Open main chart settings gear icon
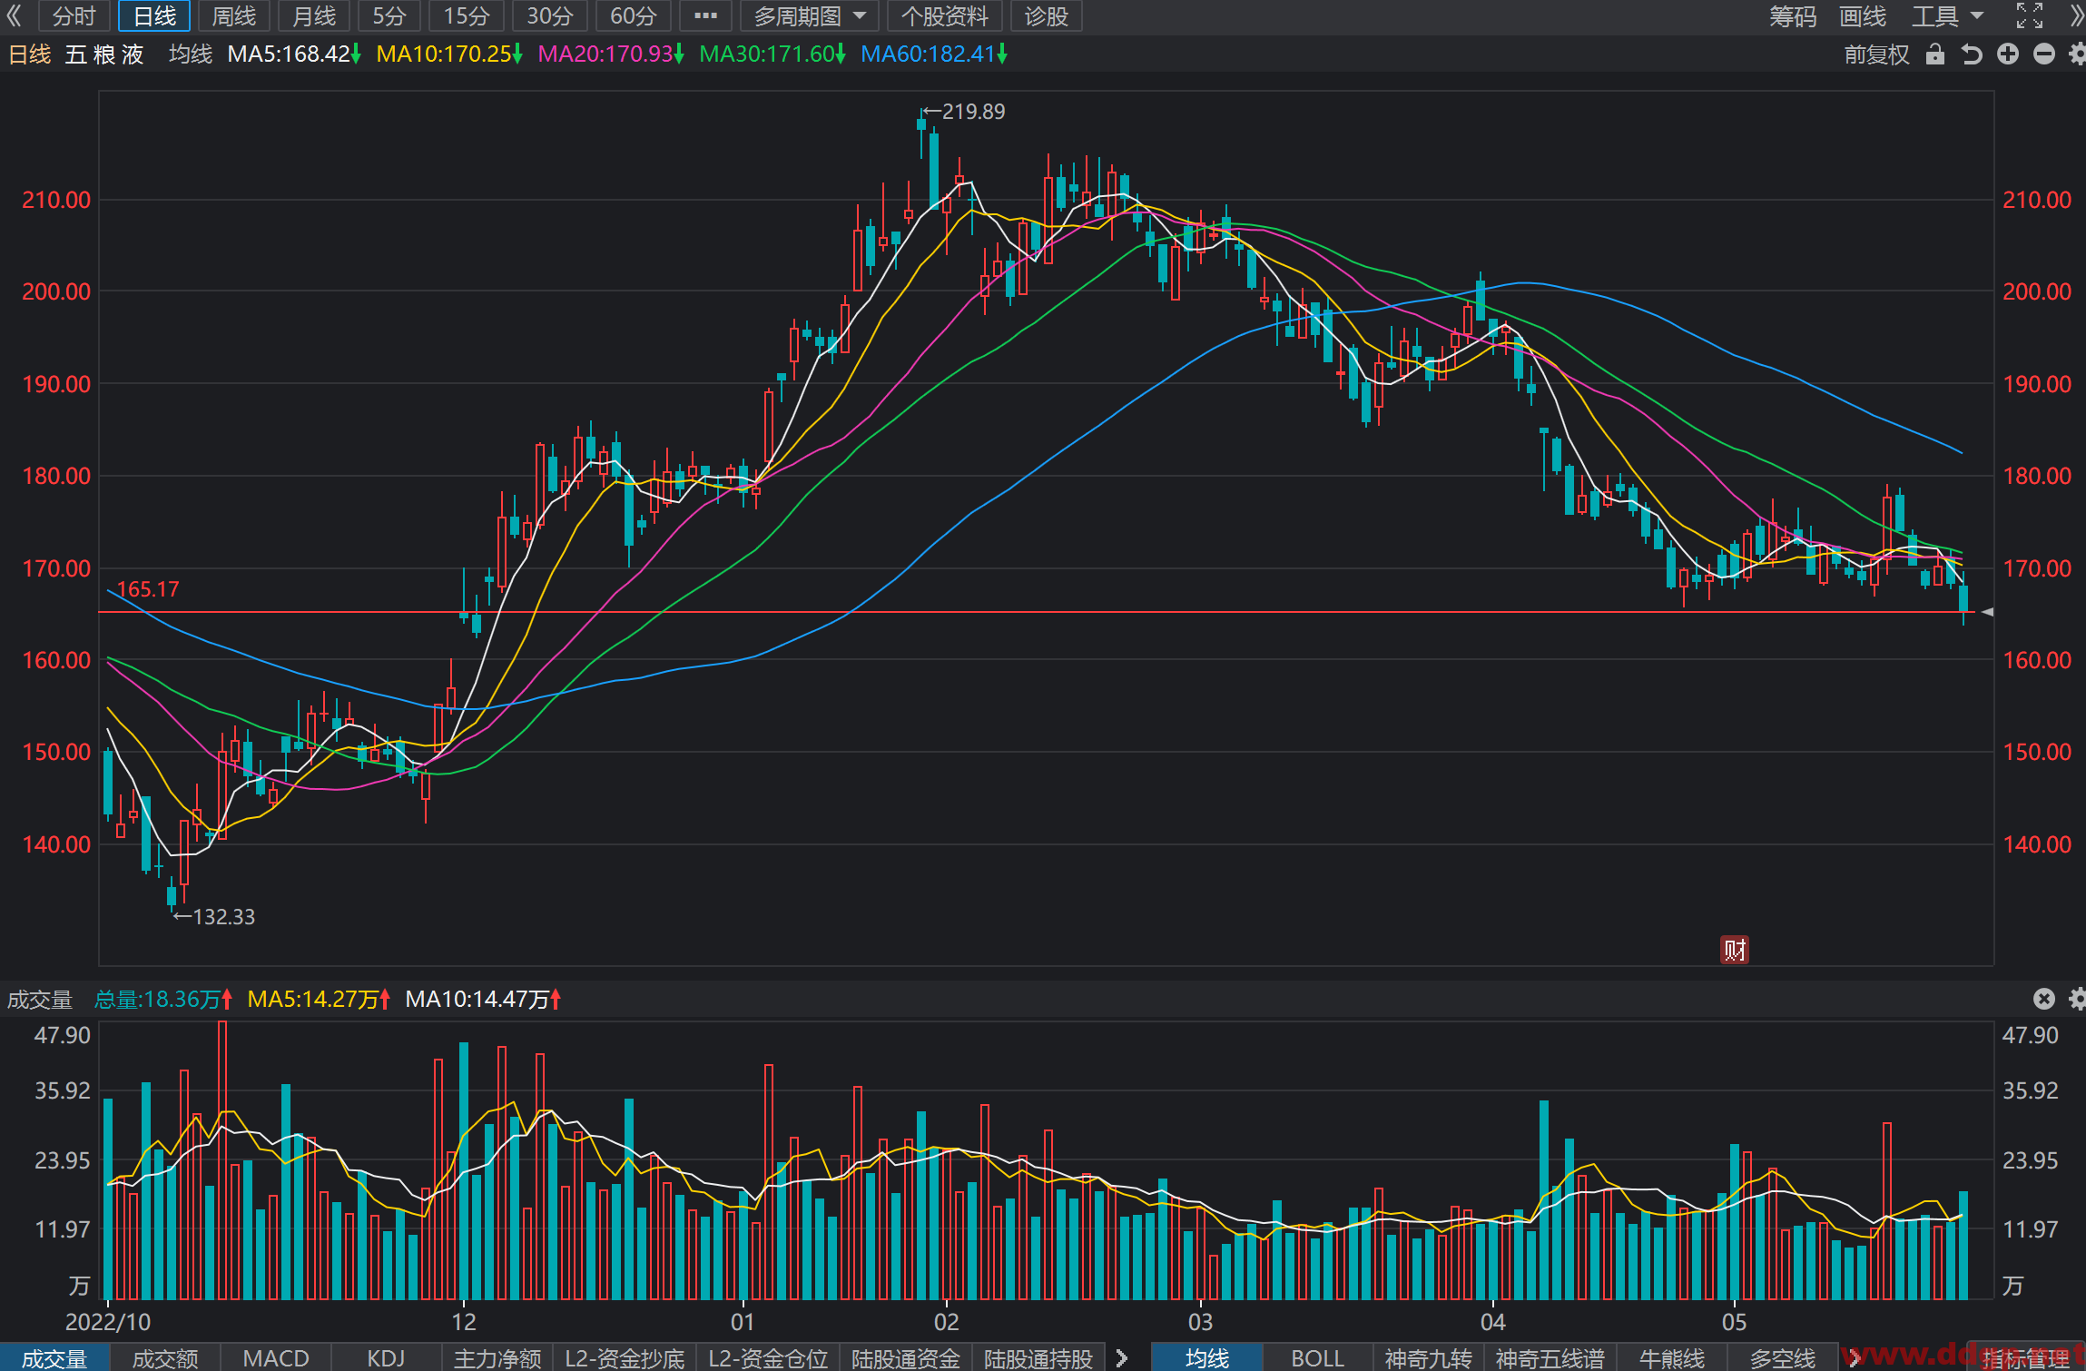This screenshot has width=2086, height=1371. coord(2077,54)
